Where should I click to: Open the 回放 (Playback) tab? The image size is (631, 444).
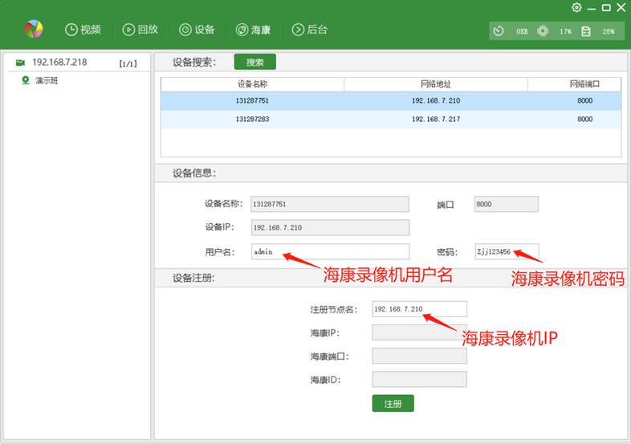(140, 30)
